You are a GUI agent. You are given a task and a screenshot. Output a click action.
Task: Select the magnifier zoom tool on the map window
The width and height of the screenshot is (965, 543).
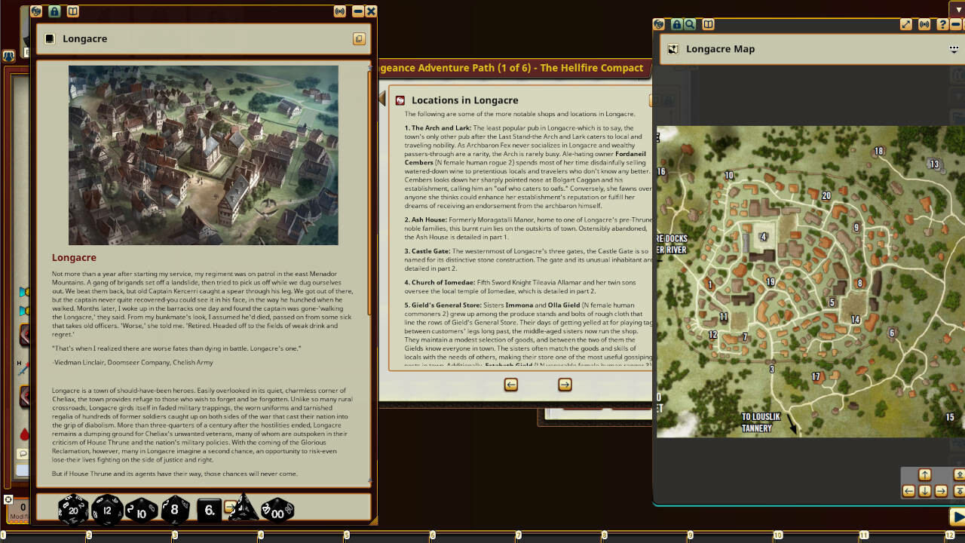[x=690, y=24]
